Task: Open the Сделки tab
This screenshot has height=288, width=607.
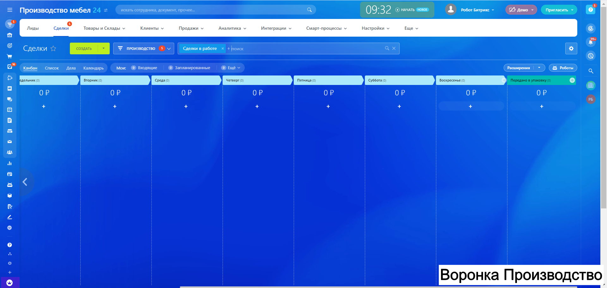Action: click(61, 28)
